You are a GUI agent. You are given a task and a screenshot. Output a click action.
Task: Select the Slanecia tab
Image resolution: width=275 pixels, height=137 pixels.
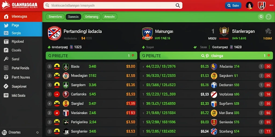tap(73, 17)
